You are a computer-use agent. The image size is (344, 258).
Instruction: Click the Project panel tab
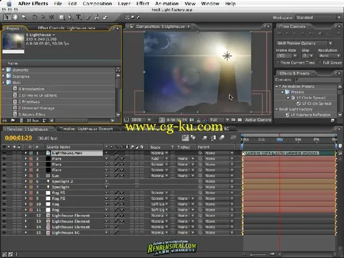click(13, 28)
